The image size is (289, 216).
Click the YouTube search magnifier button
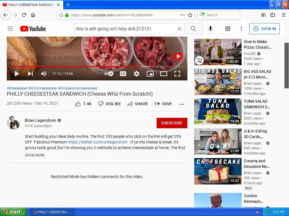[x=194, y=29]
